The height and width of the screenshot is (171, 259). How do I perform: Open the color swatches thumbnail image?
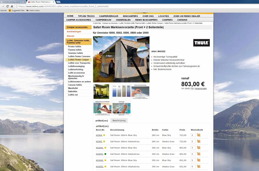pos(121,91)
